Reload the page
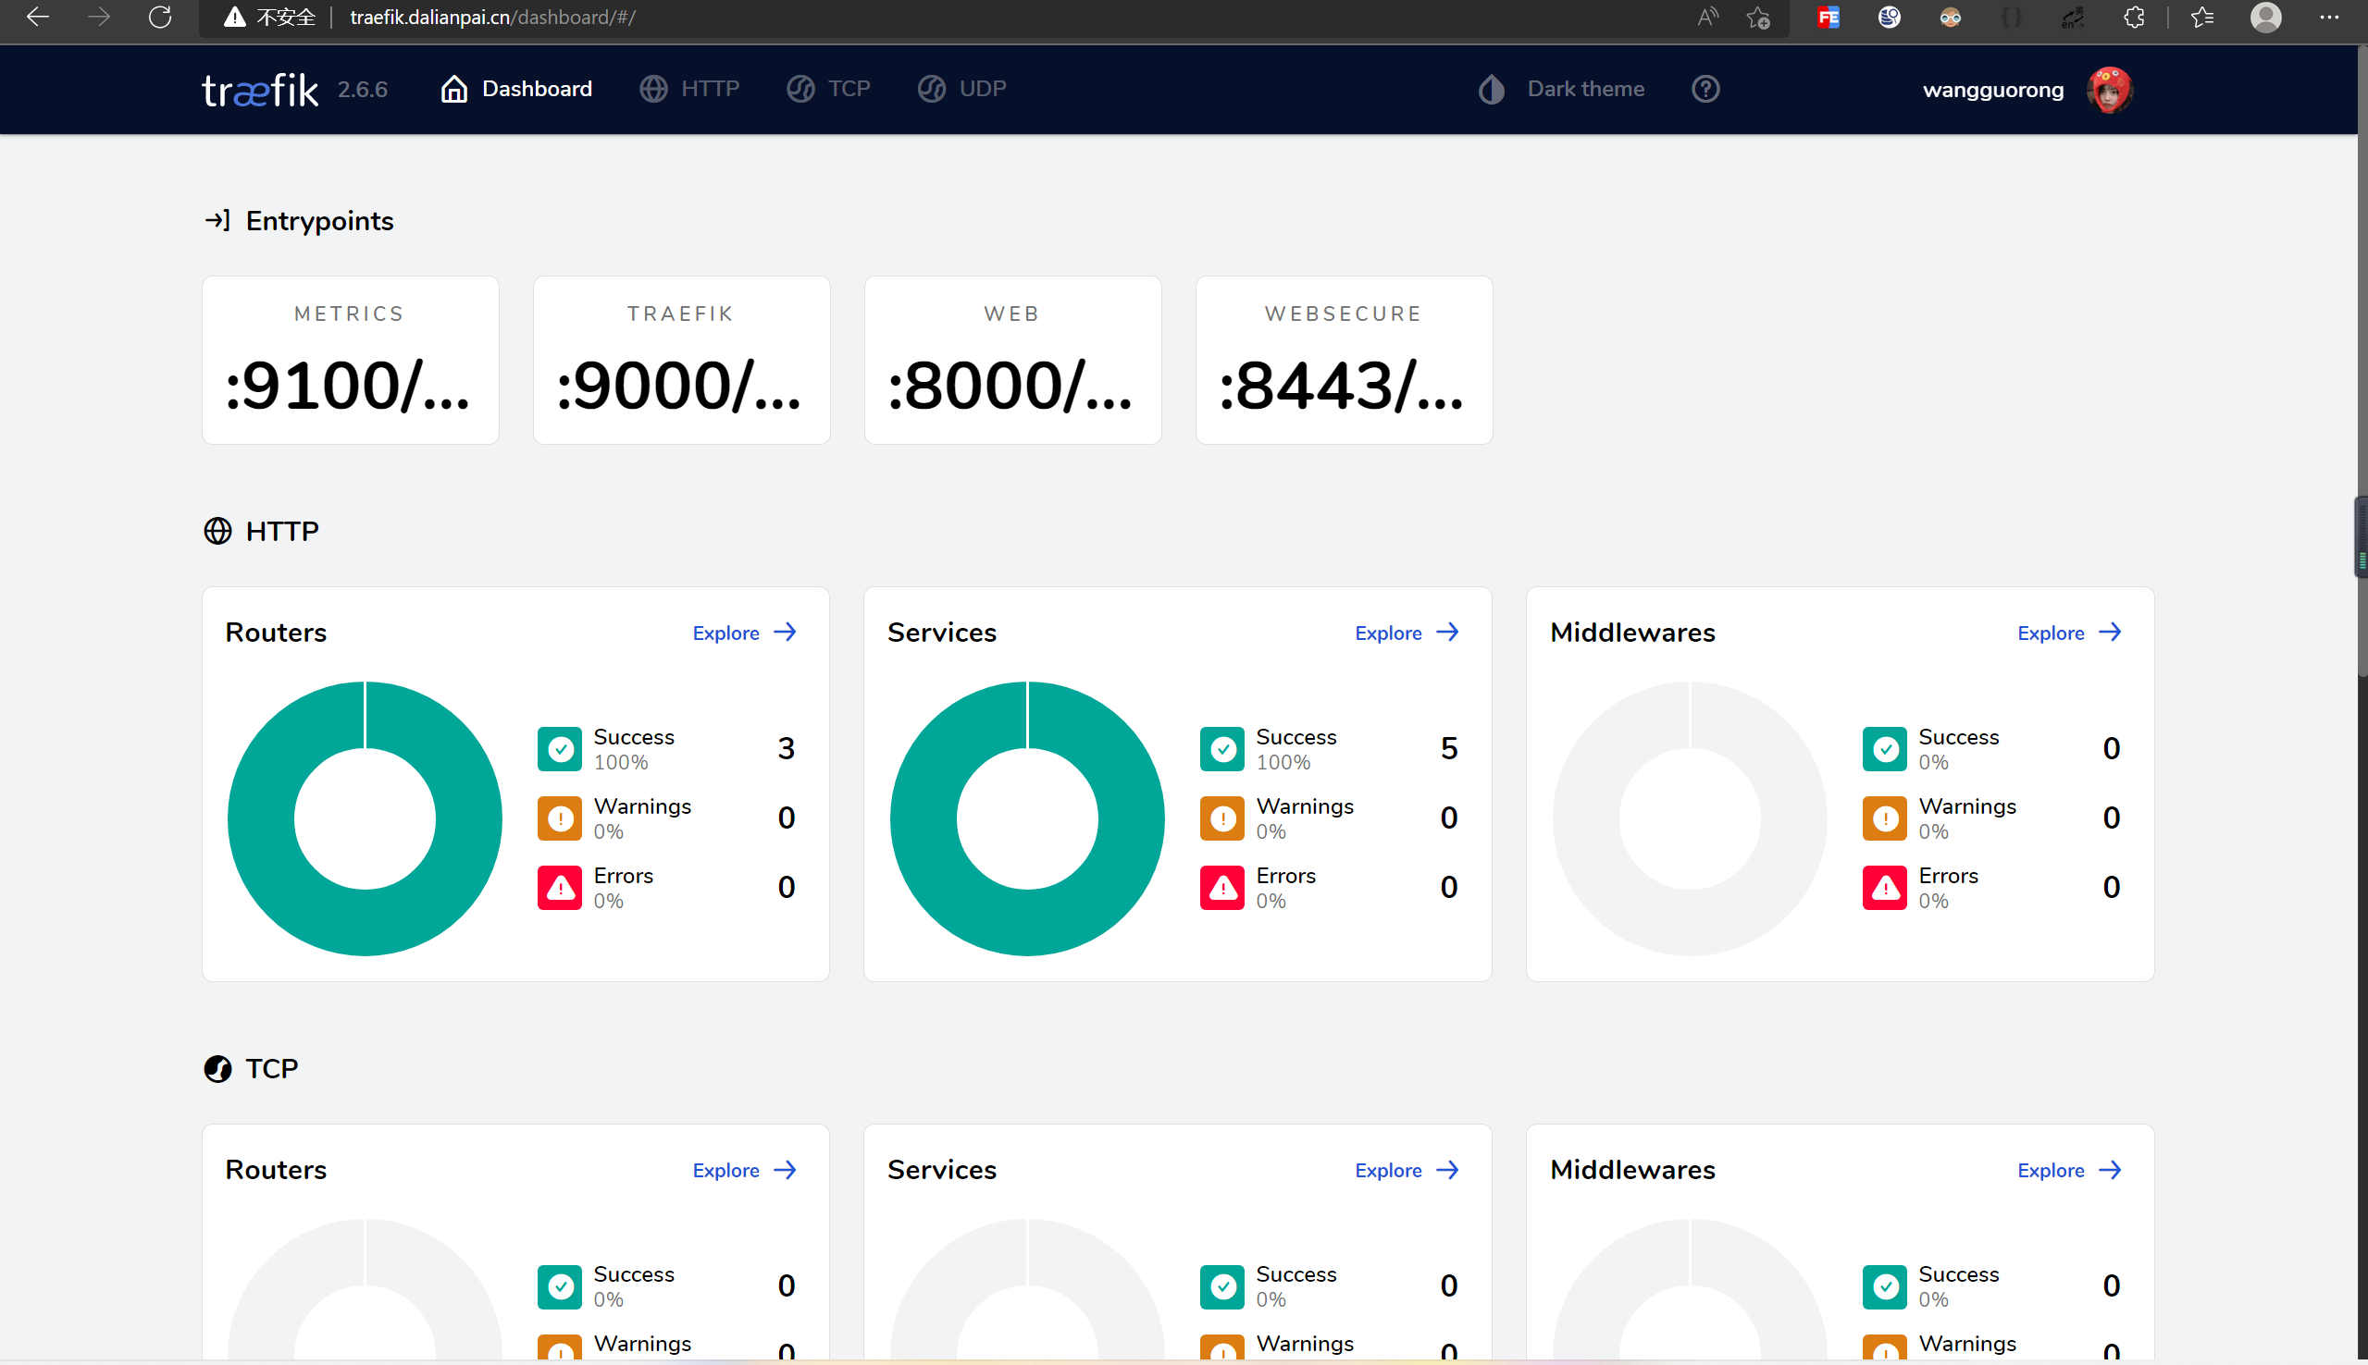Screen dimensions: 2368x1365 pos(160,17)
